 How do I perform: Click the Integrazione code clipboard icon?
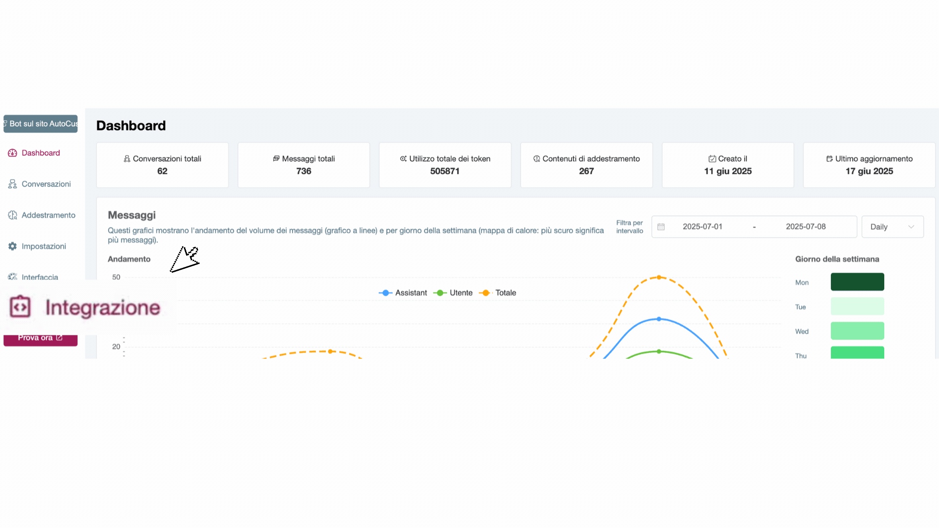coord(21,307)
